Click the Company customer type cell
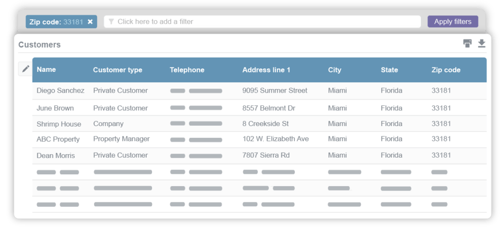The image size is (504, 229). coord(108,124)
